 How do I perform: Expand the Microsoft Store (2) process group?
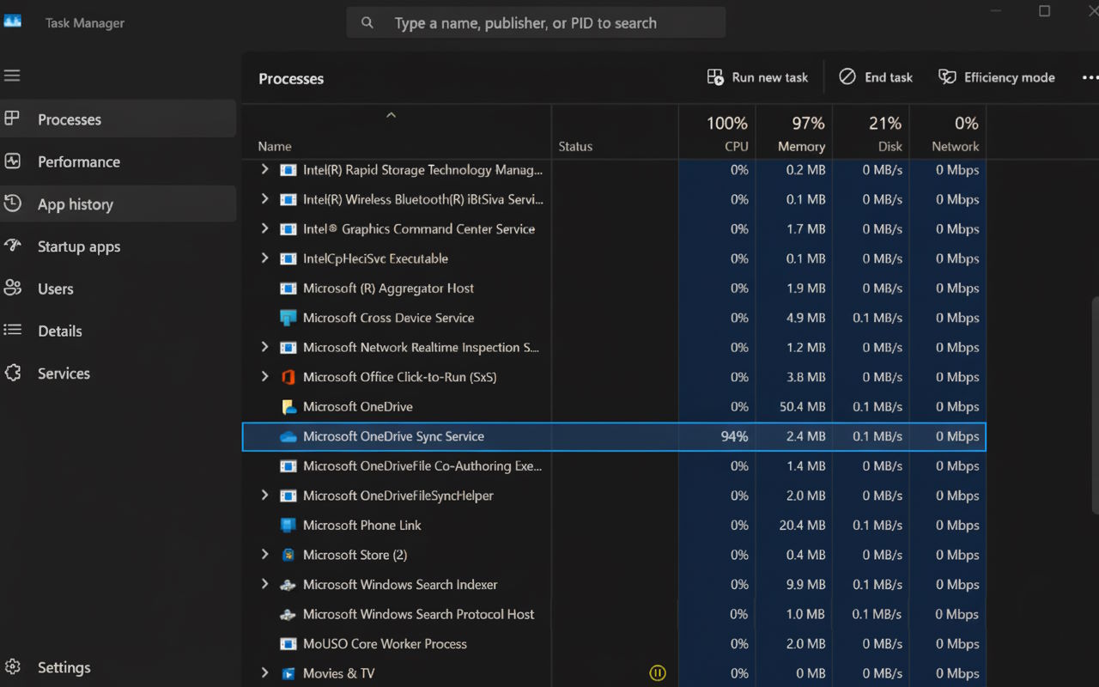click(x=264, y=555)
